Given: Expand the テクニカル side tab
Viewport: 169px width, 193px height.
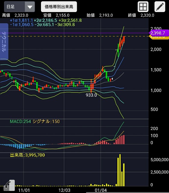Looking at the screenshot, I should tap(4, 42).
